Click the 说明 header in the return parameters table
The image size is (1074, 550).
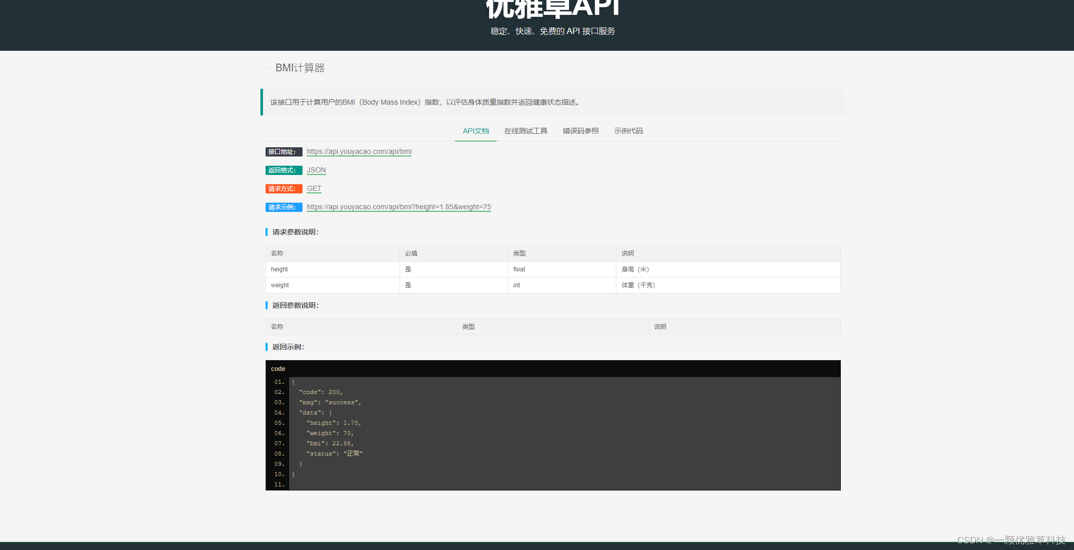(x=744, y=327)
